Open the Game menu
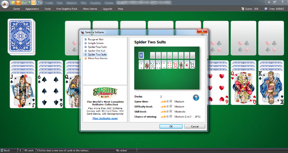288x153 pixels. pos(17,9)
